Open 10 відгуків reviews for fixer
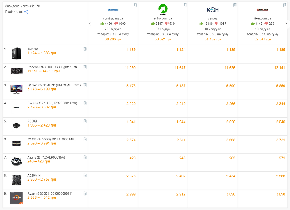 point(263,29)
